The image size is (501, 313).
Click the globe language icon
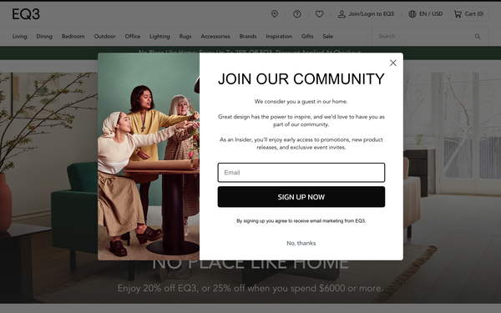[x=412, y=13]
